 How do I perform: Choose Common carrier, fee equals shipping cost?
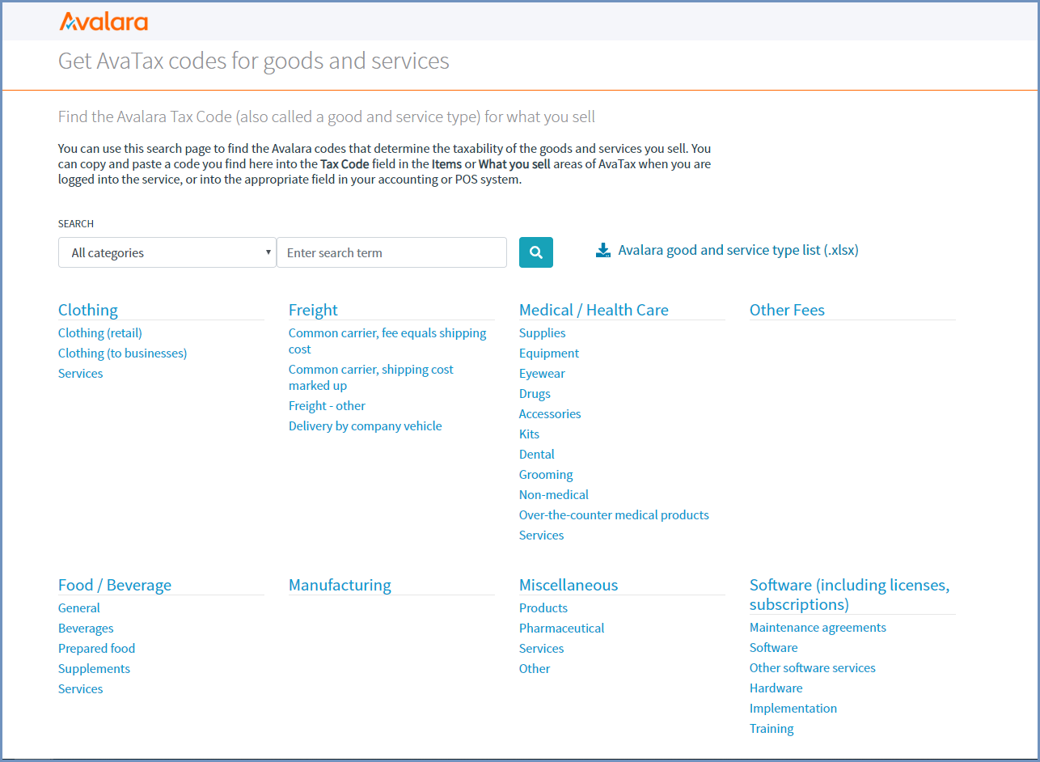coord(387,341)
